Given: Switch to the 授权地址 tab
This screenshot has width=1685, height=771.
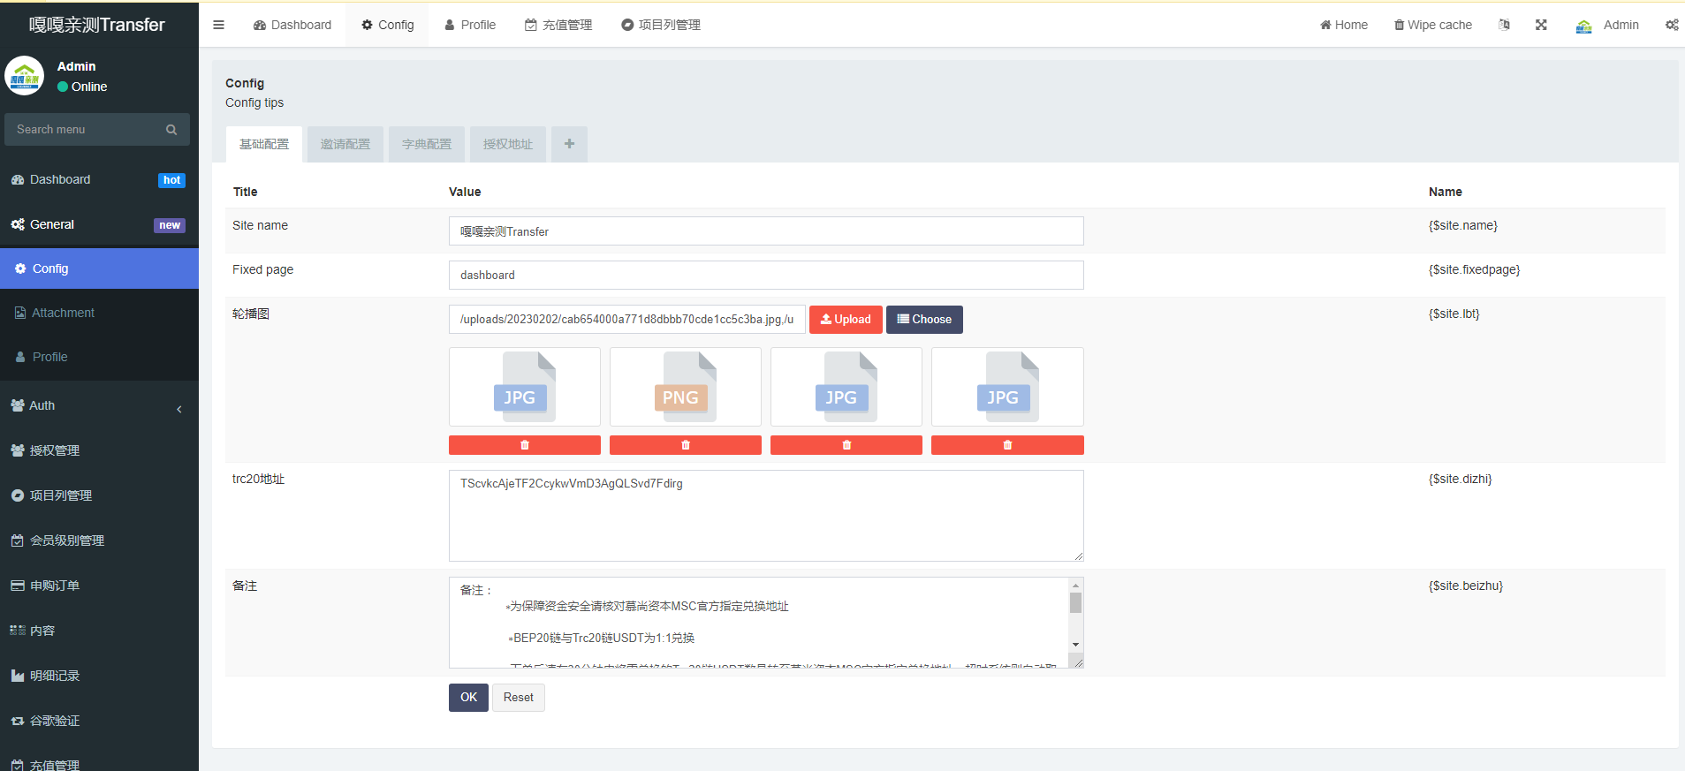Looking at the screenshot, I should pyautogui.click(x=507, y=144).
